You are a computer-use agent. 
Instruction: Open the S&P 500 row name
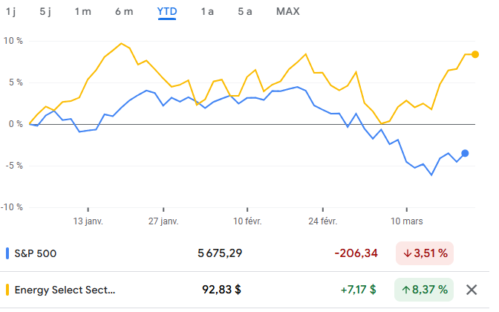click(x=36, y=253)
